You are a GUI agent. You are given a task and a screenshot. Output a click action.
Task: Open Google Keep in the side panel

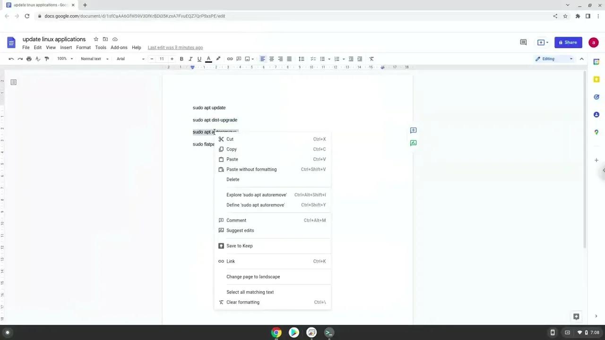596,79
